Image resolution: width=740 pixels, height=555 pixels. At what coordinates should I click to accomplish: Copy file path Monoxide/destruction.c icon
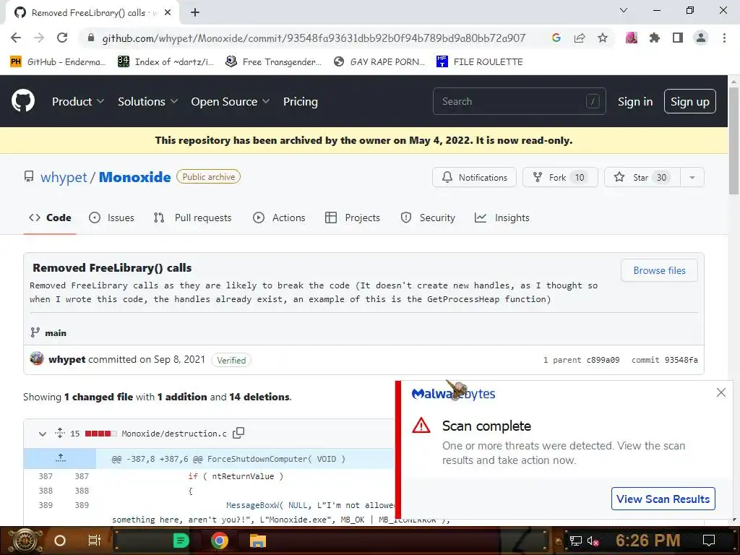(238, 433)
